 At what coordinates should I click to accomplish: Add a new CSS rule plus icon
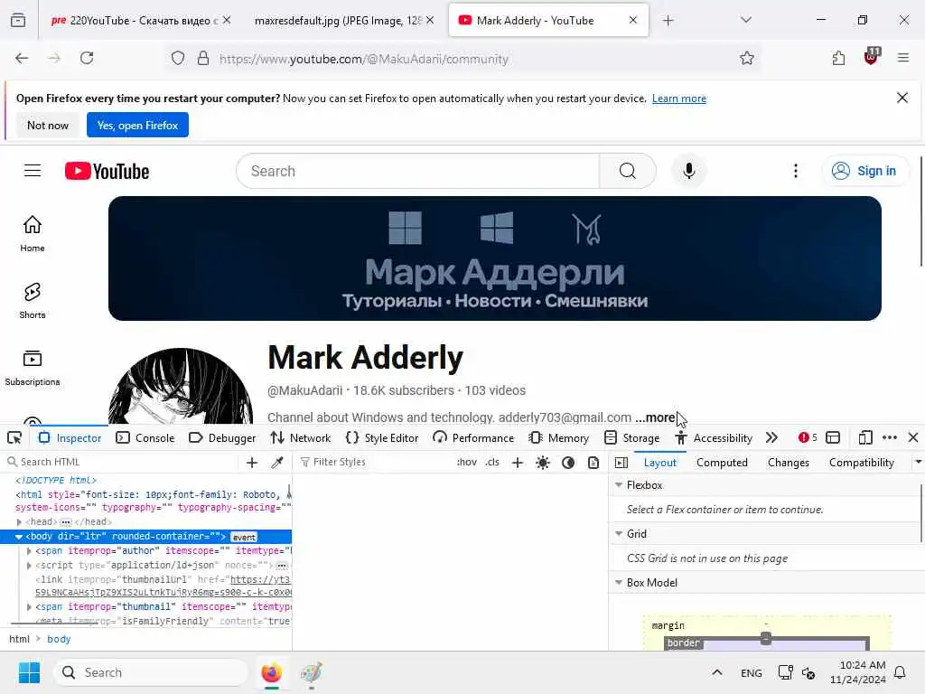[x=518, y=462]
